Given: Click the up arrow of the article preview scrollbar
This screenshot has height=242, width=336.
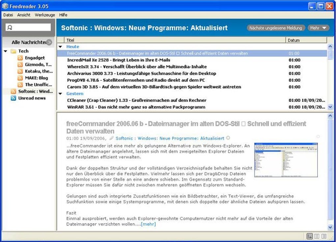Looking at the screenshot, I should click(330, 116).
